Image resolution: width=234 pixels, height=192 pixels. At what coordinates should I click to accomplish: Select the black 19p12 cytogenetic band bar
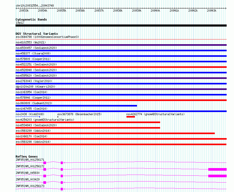[x=121, y=26]
